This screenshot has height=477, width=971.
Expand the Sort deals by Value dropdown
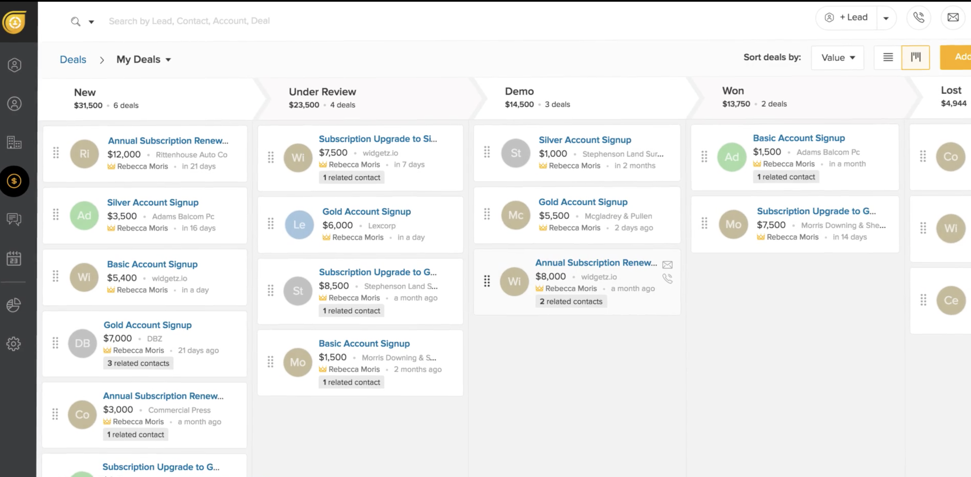coord(839,57)
